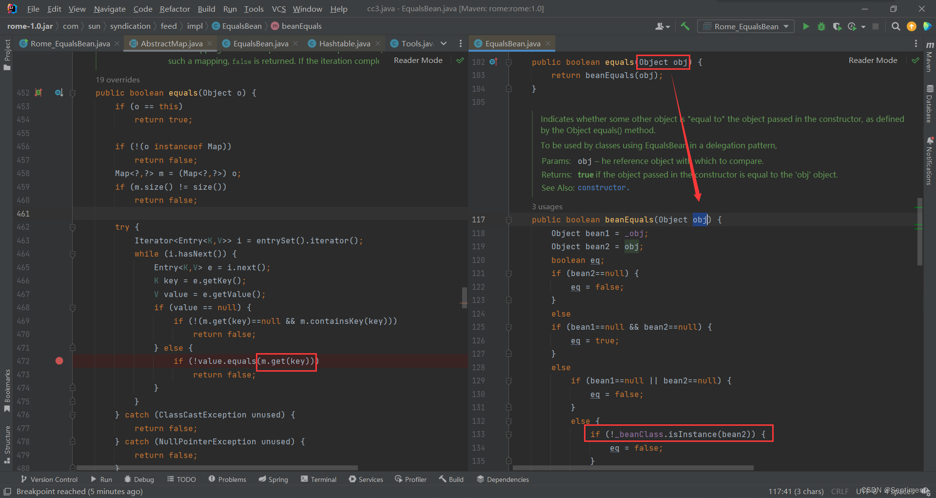This screenshot has width=936, height=498.
Task: Open the JetBrains toolbox icon at top right
Action: coord(927,26)
